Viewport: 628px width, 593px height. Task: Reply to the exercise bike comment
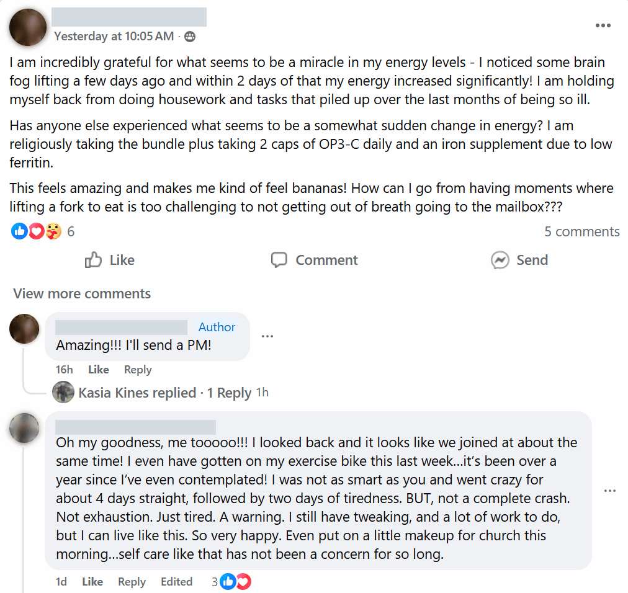[132, 582]
